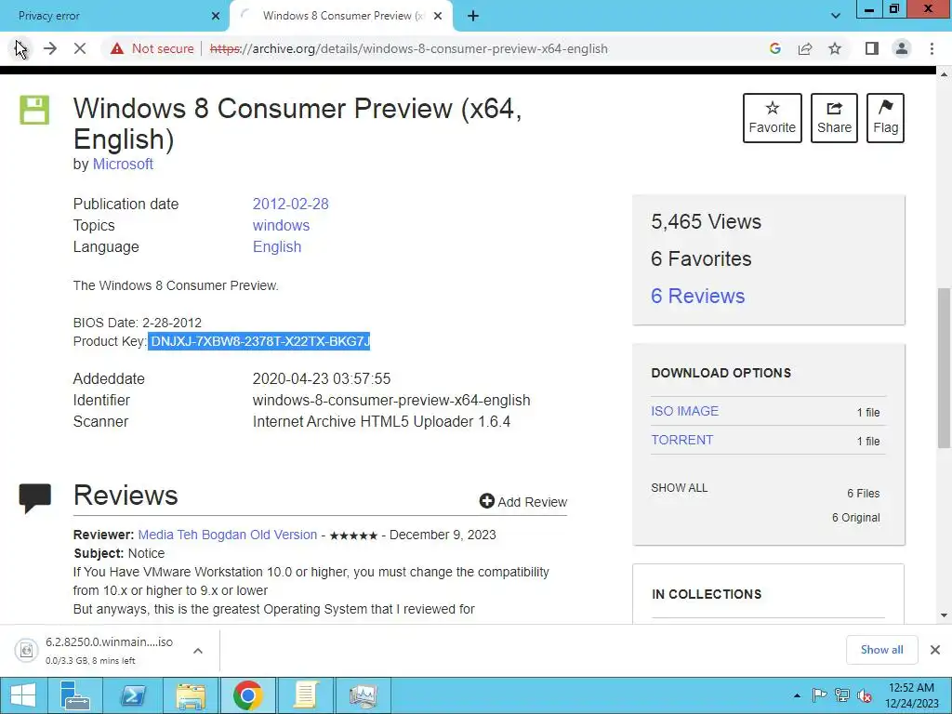952x714 pixels.
Task: Click scrollbar down arrow
Action: (944, 615)
